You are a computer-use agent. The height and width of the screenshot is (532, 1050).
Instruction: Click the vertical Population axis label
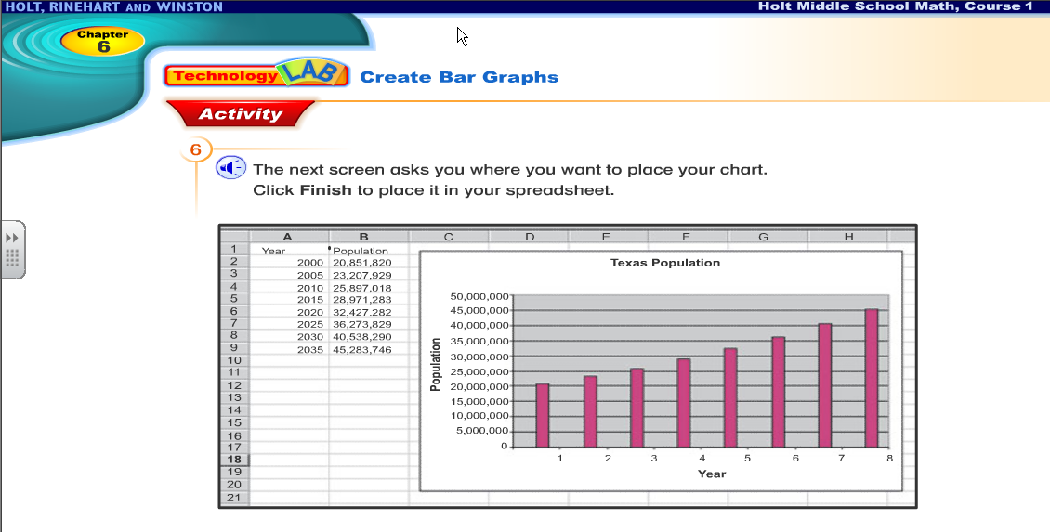tap(435, 364)
